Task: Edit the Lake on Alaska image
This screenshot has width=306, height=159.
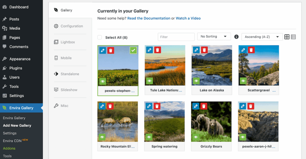Action: [196, 50]
